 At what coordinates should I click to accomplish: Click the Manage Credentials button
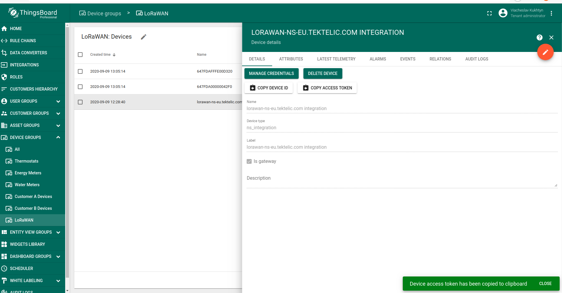pyautogui.click(x=271, y=73)
